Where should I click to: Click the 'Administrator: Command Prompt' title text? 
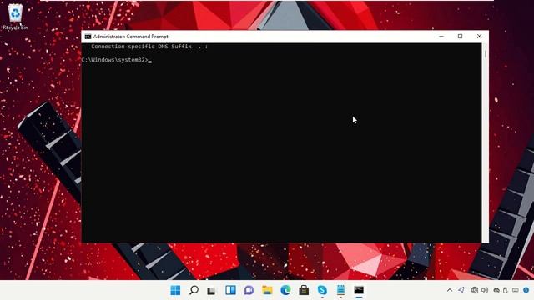point(131,37)
